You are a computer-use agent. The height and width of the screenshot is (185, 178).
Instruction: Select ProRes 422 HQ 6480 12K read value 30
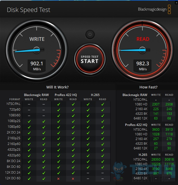[x=169, y=148]
